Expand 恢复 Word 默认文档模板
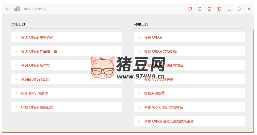 coord(190,107)
